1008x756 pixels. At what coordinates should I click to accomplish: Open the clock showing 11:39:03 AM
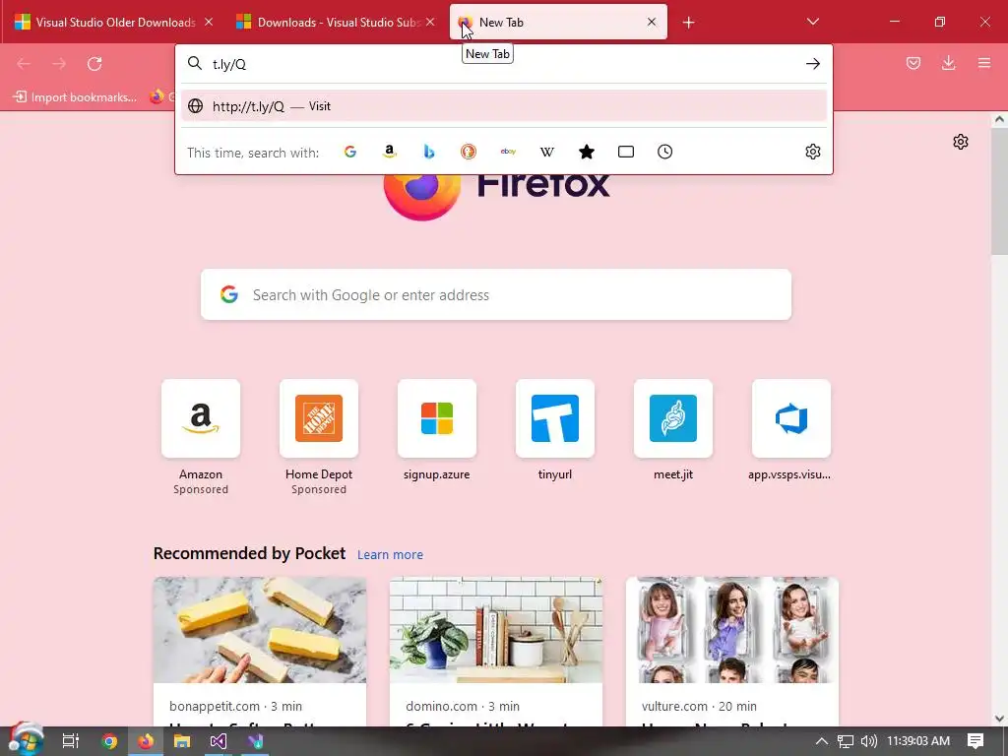[918, 741]
